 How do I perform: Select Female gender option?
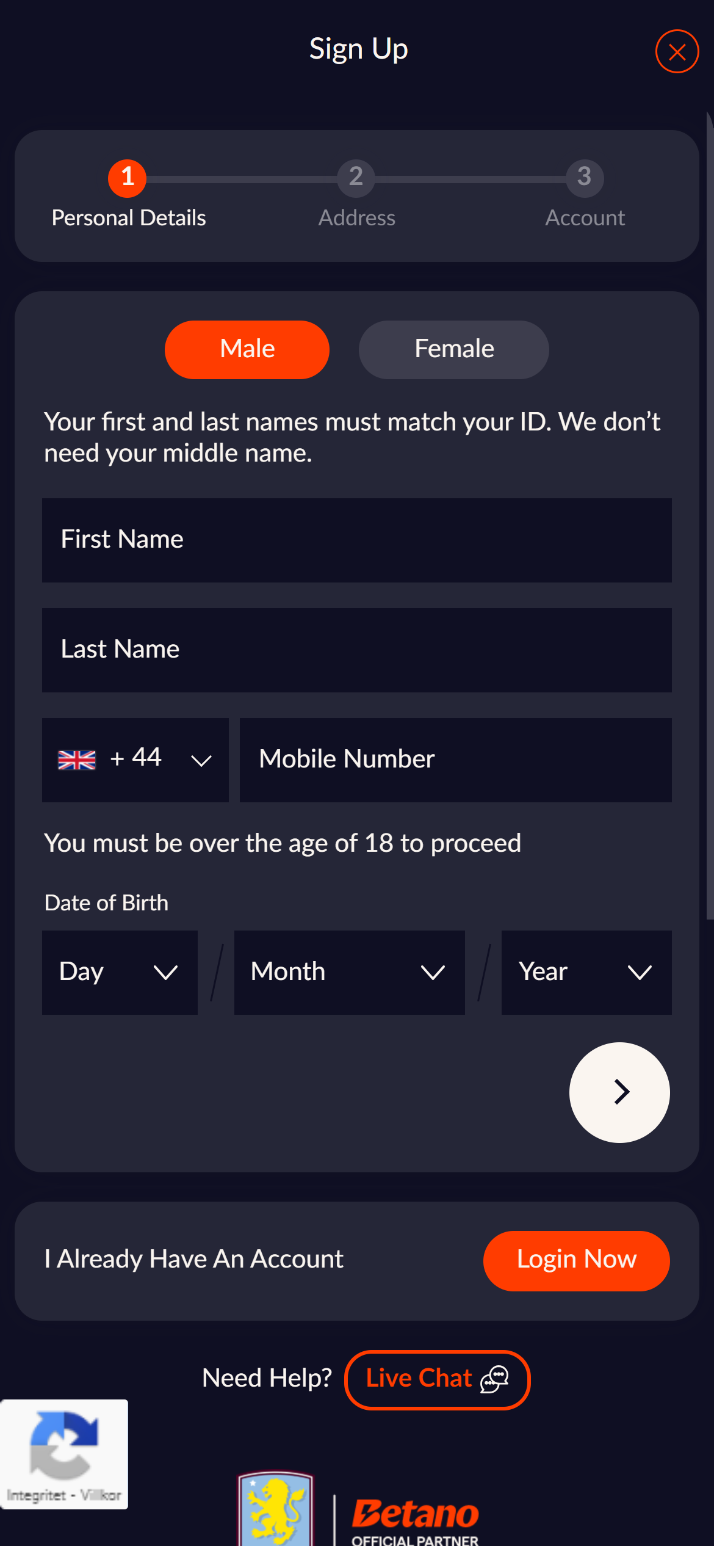pyautogui.click(x=454, y=349)
